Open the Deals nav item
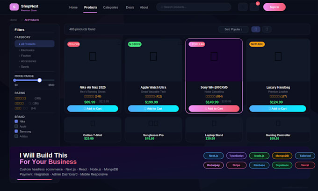 tap(130, 7)
